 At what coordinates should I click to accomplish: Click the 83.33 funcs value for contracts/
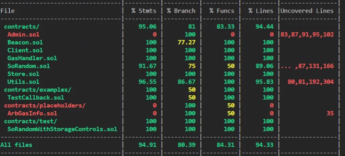[x=225, y=26]
